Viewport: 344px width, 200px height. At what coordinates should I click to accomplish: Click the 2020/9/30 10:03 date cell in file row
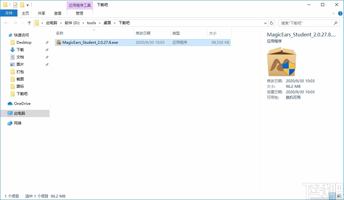(x=150, y=42)
